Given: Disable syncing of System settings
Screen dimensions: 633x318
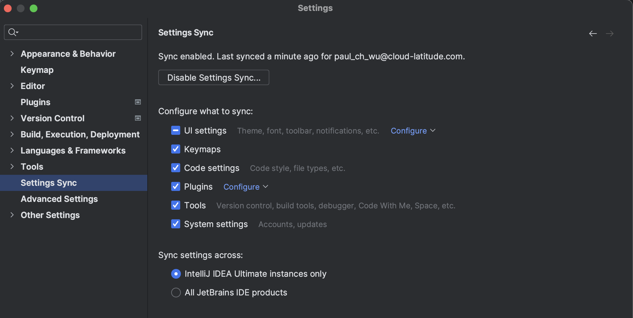Looking at the screenshot, I should click(176, 224).
